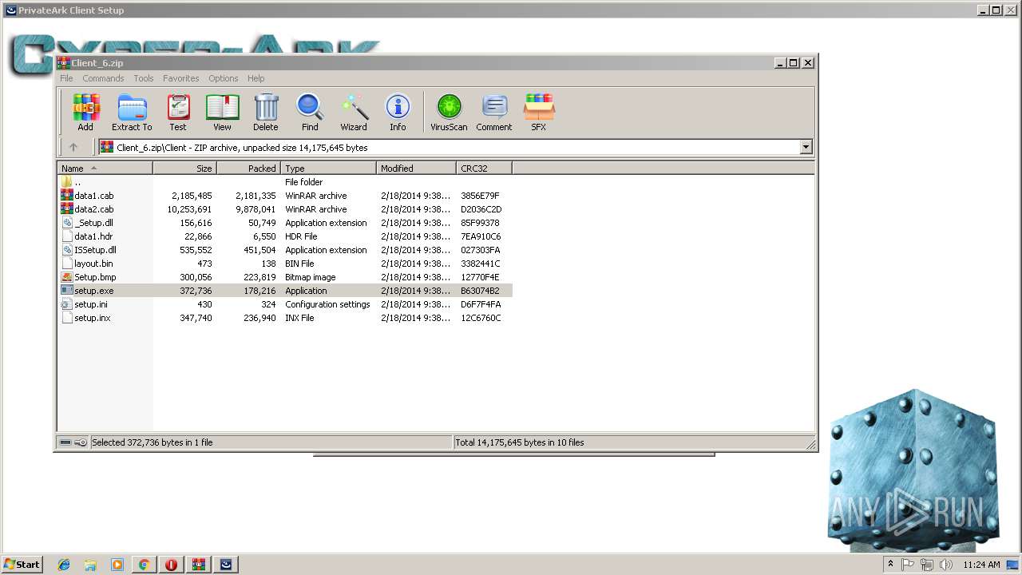Select the Setup.bmp file icon
This screenshot has height=575, width=1022.
[67, 277]
